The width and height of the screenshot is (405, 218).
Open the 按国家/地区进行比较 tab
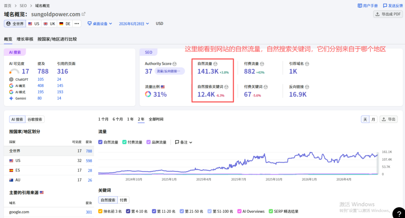coord(57,39)
